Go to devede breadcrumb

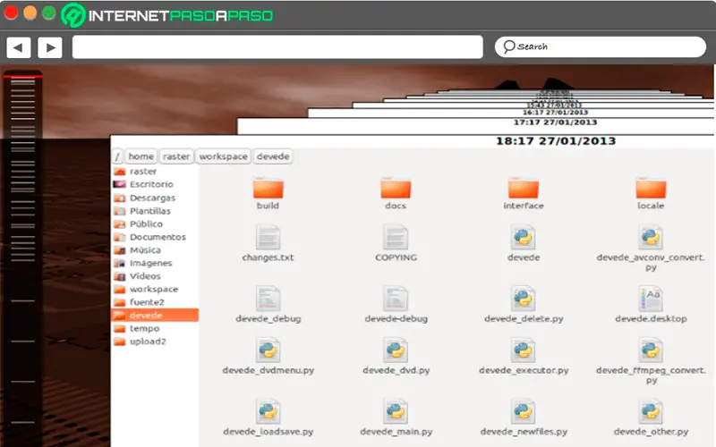point(273,156)
